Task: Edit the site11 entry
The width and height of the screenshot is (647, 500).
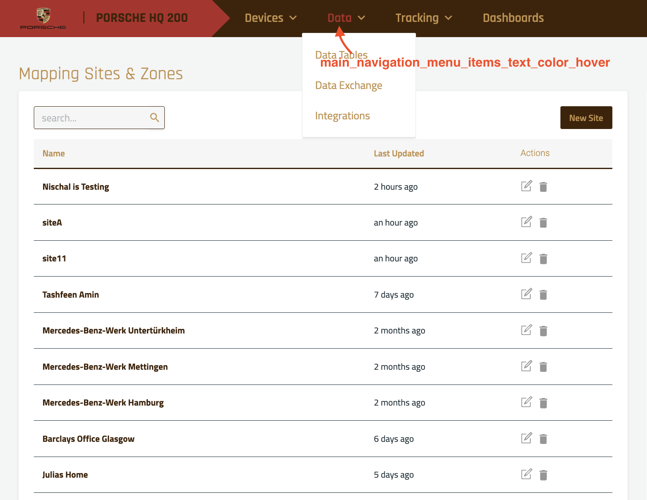Action: point(526,258)
